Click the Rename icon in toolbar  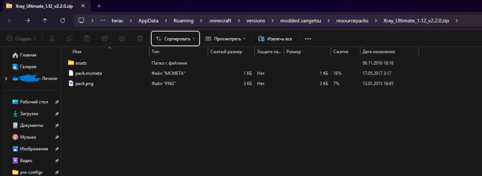[x=105, y=39]
